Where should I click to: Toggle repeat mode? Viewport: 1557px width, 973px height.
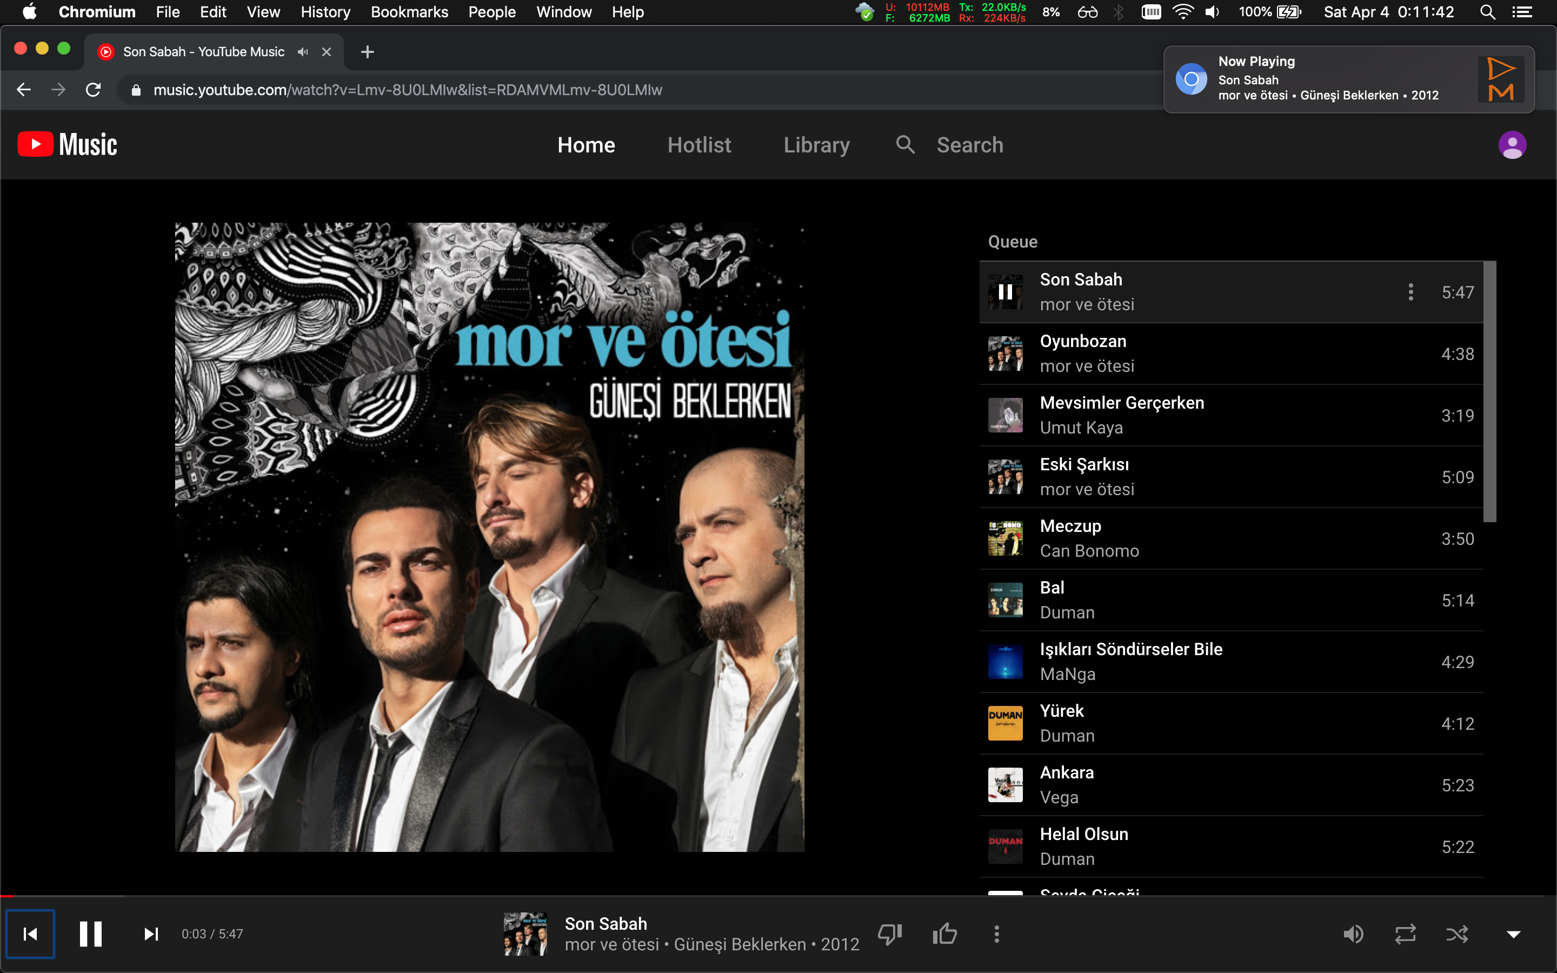(1405, 934)
